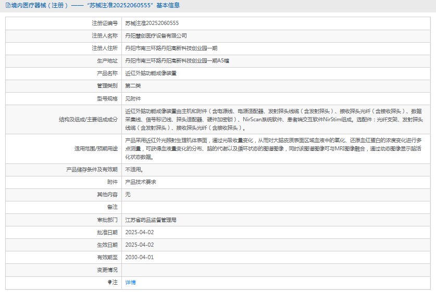436x293 pixels.
Task: Click the approval department 江苏省药品监督管理局
Action: tap(151, 220)
